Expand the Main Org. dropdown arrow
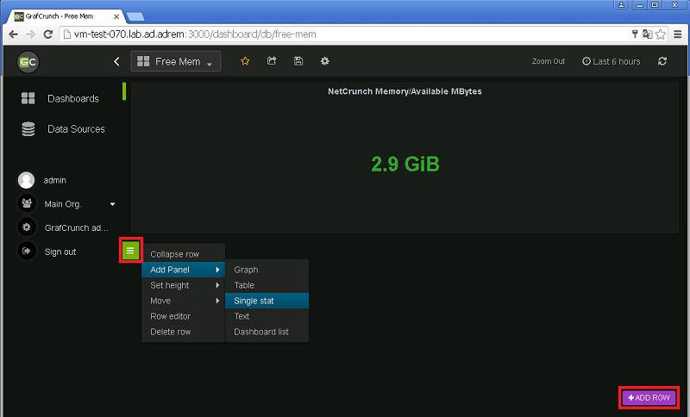 (113, 204)
